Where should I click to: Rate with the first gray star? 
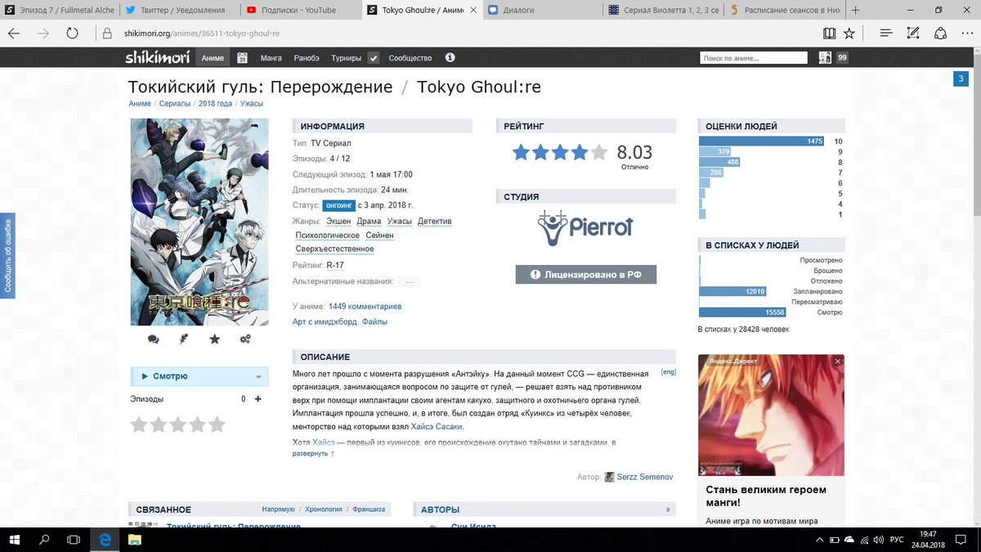(x=139, y=424)
